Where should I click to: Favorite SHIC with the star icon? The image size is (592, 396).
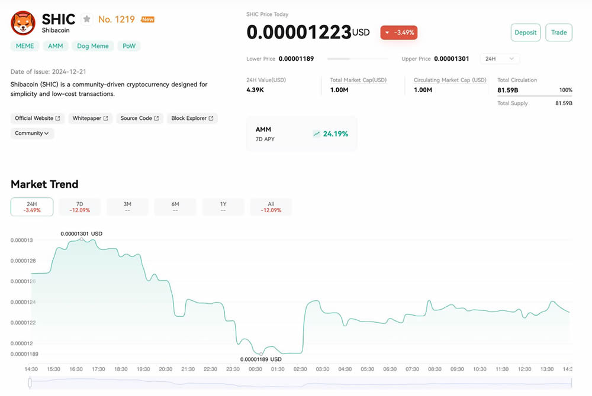point(87,19)
